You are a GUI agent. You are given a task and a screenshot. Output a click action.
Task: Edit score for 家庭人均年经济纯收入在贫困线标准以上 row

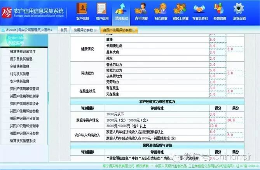click(218, 132)
